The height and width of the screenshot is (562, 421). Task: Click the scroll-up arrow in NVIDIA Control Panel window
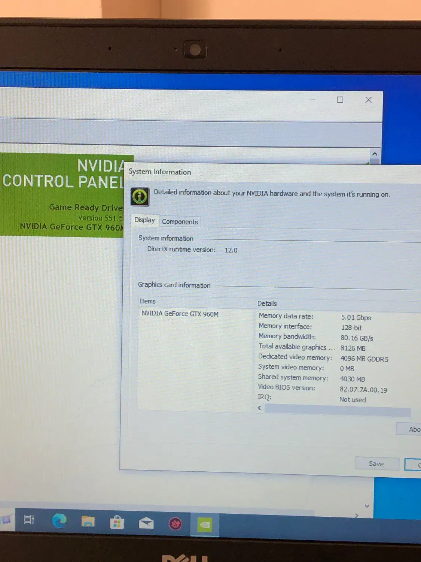point(375,154)
